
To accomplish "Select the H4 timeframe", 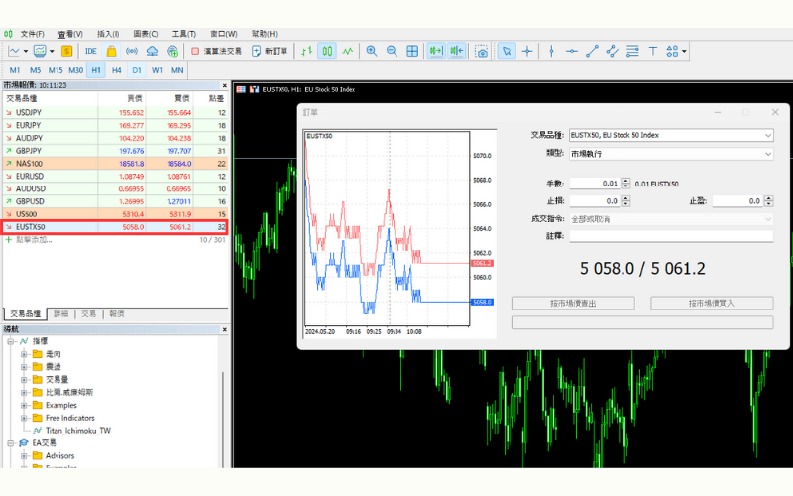I will 116,70.
